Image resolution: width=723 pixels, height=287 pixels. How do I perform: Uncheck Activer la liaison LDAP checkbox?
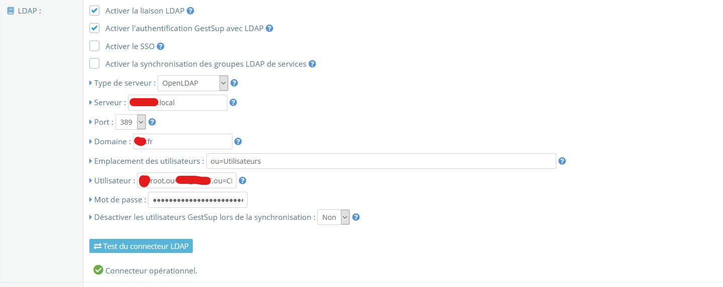pos(94,11)
